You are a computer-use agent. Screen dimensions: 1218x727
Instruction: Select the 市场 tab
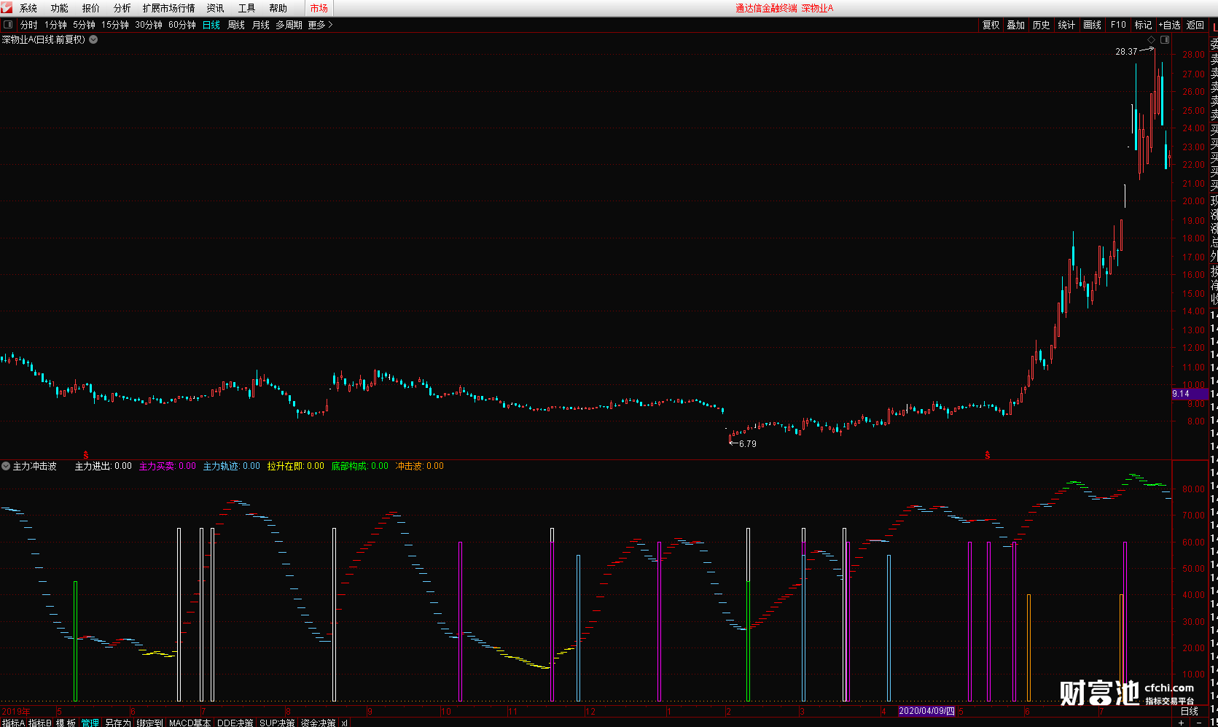319,8
